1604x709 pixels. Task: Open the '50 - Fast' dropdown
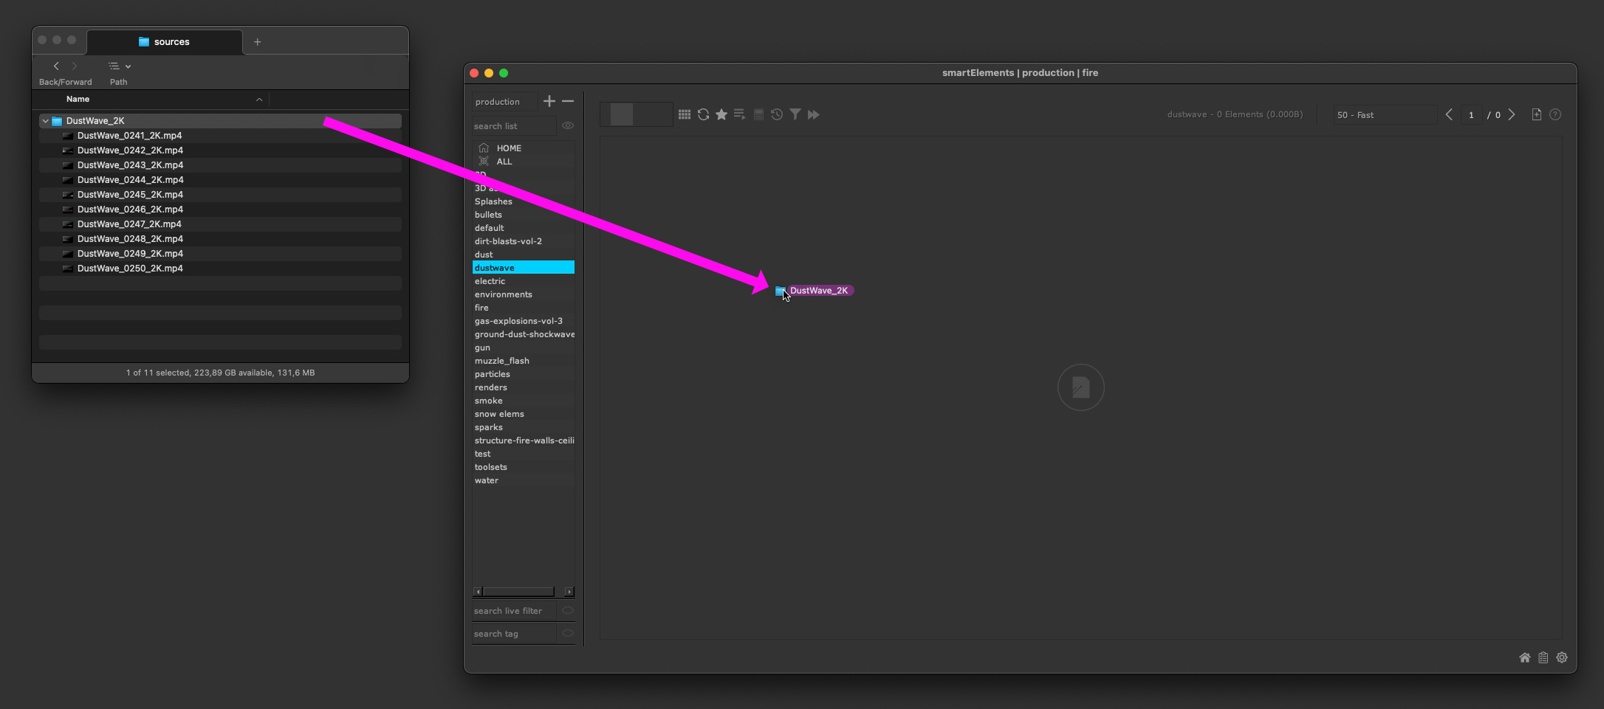point(1383,115)
